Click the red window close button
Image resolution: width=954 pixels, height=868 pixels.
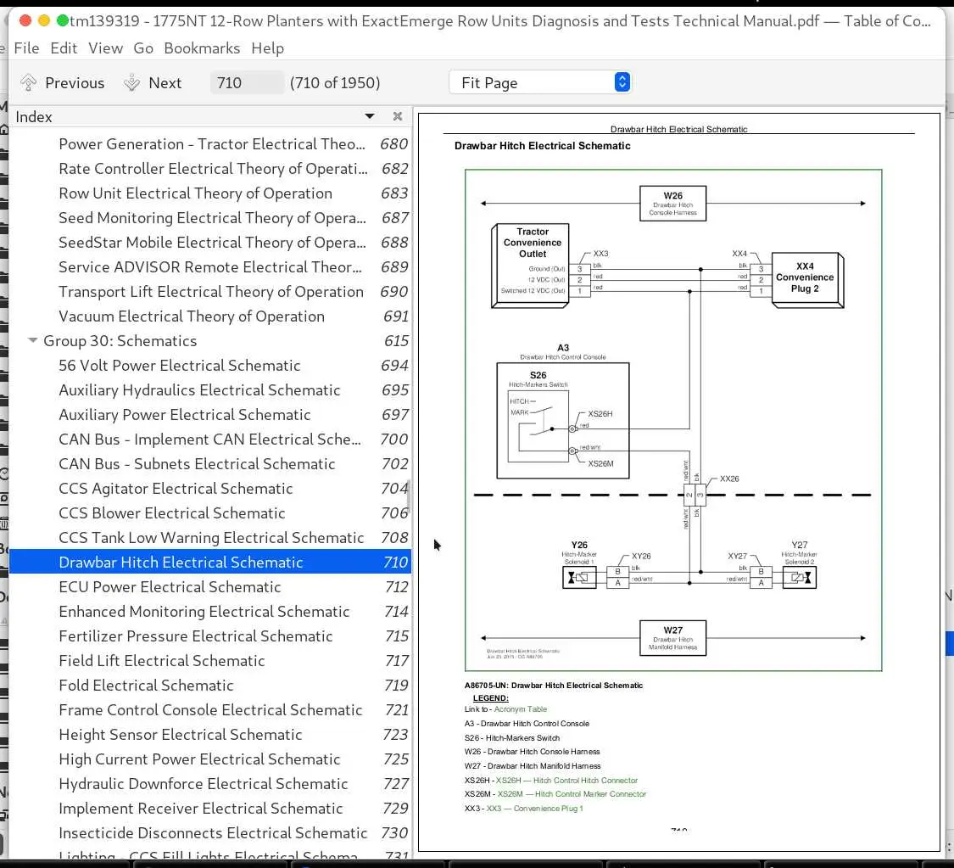click(x=25, y=20)
